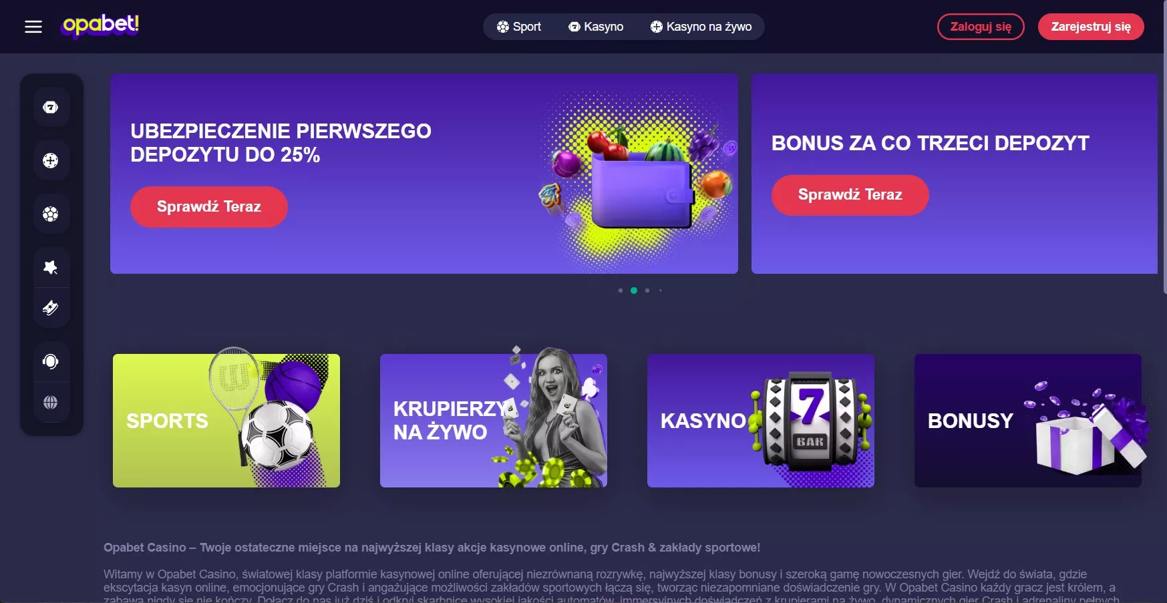Select the Sport tab
This screenshot has height=603, width=1167.
tap(519, 27)
